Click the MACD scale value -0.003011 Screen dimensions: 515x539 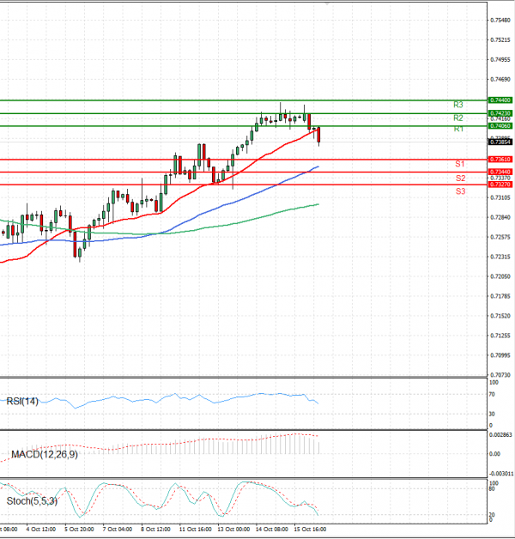point(501,474)
